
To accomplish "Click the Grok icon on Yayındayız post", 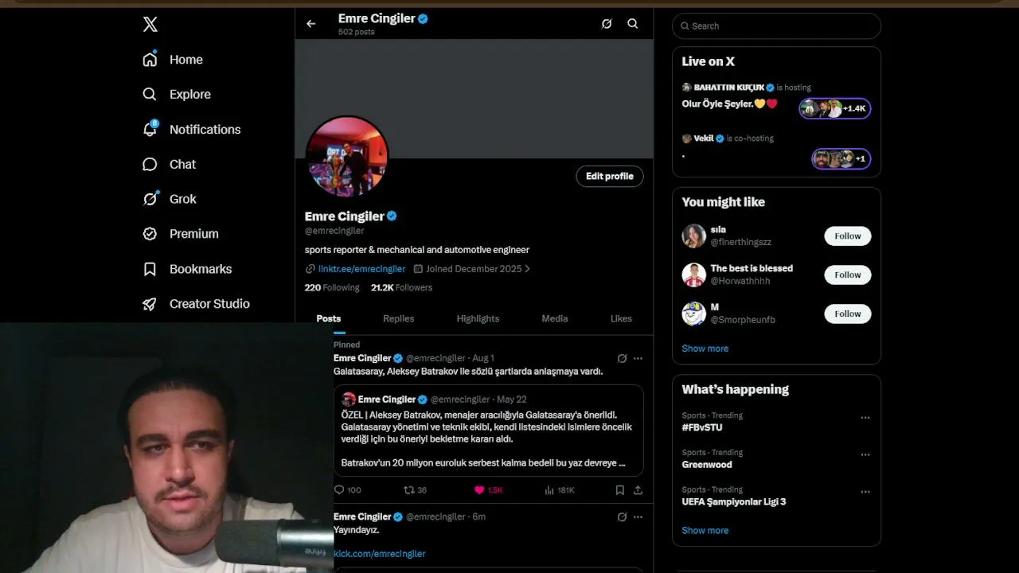I will click(x=622, y=516).
